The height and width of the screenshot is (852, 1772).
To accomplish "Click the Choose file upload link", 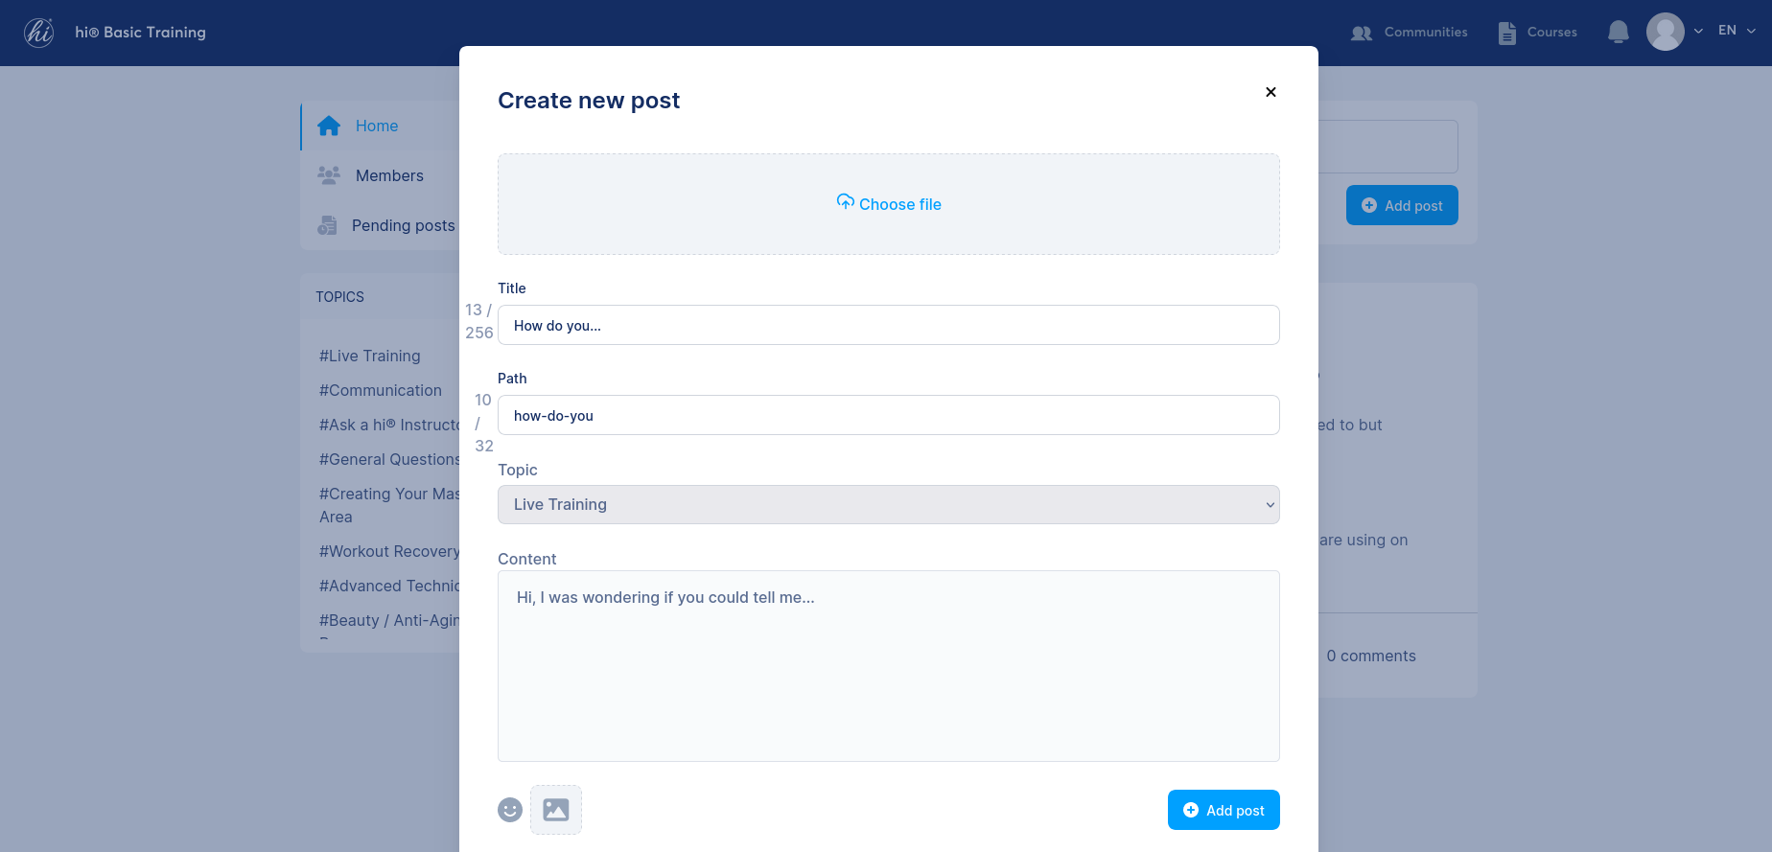I will pos(889,203).
